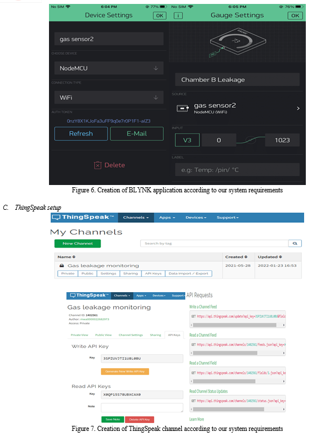Open the NodeMCU device dropdown

(x=109, y=68)
